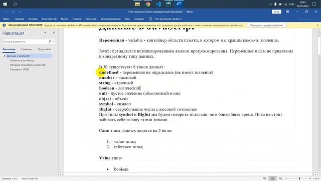Switch to Web Layout view icon
This screenshot has width=321, height=181.
(280, 179)
